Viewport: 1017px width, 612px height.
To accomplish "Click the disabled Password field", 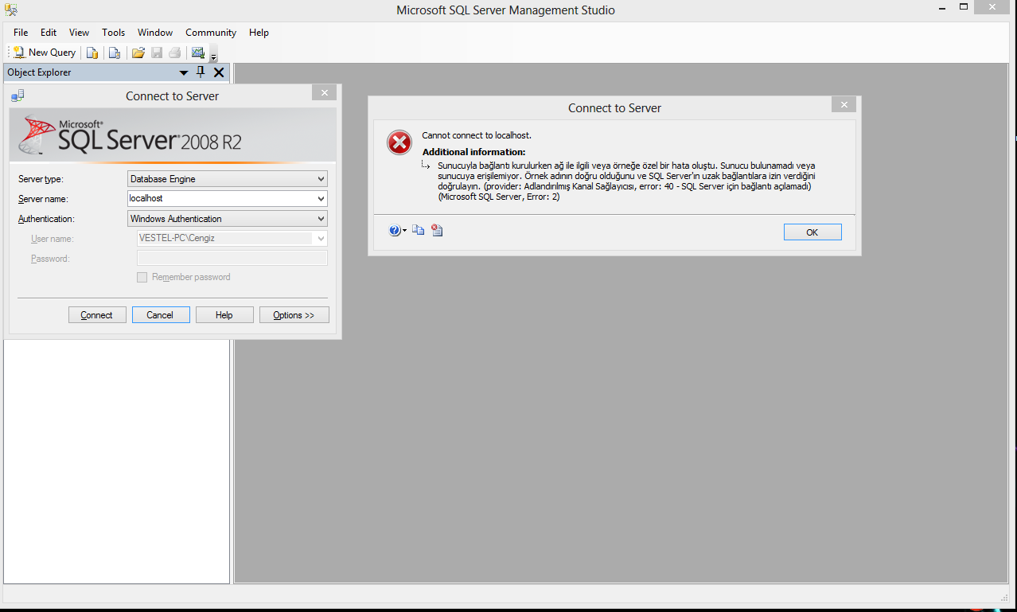I will click(232, 258).
